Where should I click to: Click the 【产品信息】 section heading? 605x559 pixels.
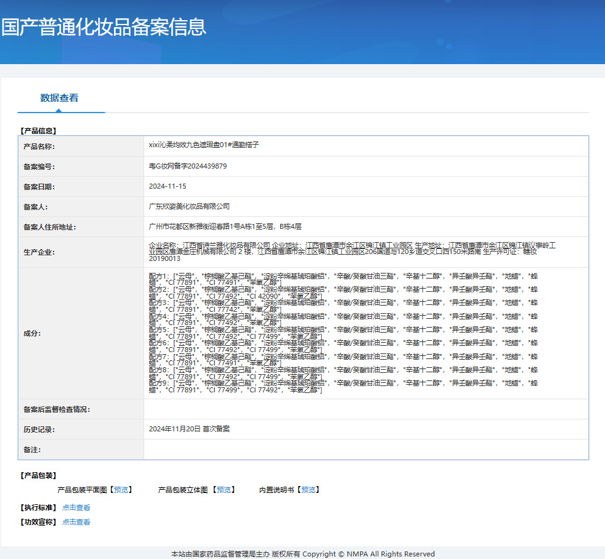point(38,131)
